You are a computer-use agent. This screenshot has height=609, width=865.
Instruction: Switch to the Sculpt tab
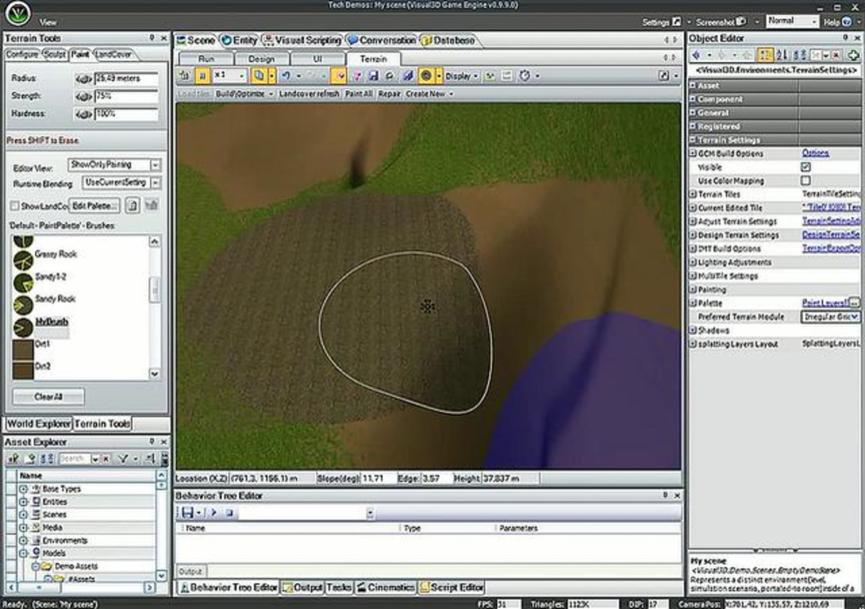click(55, 55)
